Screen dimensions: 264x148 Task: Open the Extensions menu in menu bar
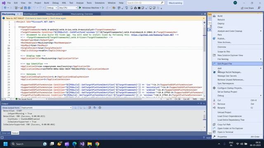coord(99,3)
